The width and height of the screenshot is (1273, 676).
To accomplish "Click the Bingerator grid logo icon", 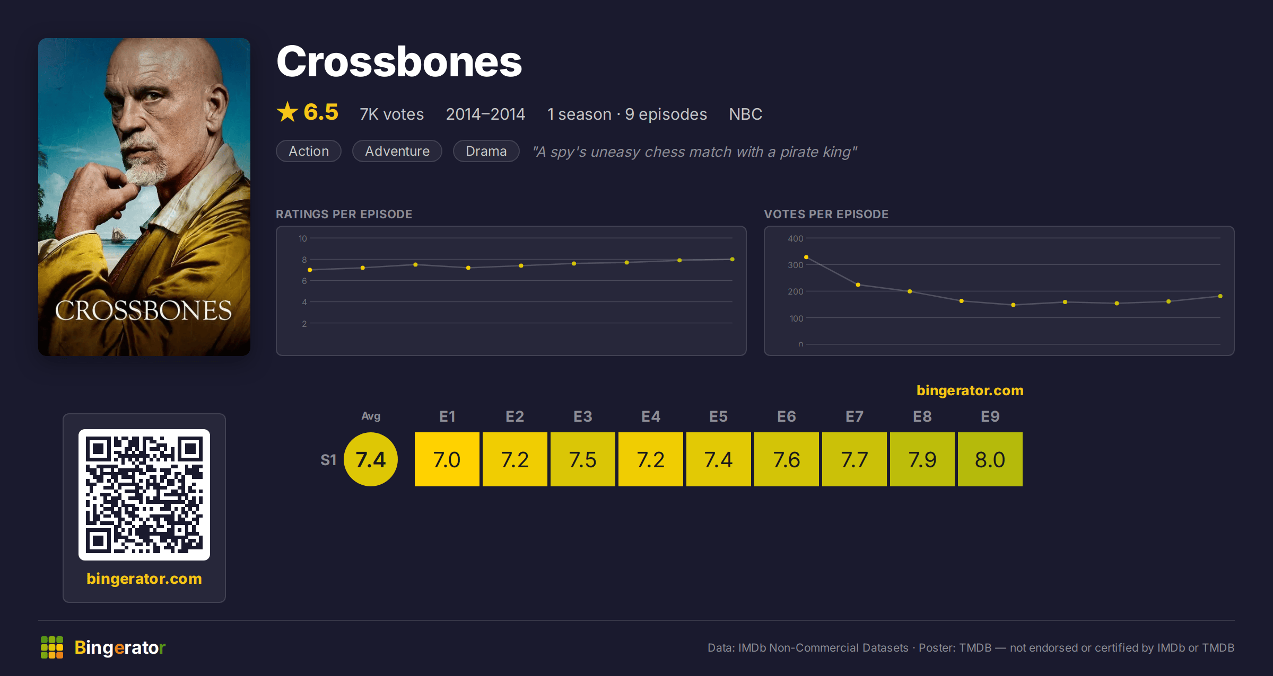I will point(52,647).
